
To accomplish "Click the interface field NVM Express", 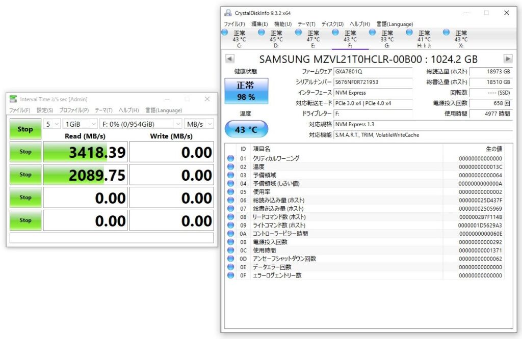I will tap(373, 93).
